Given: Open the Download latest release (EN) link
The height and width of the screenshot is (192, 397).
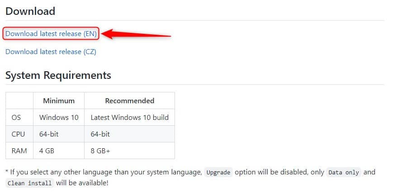Looking at the screenshot, I should point(51,33).
